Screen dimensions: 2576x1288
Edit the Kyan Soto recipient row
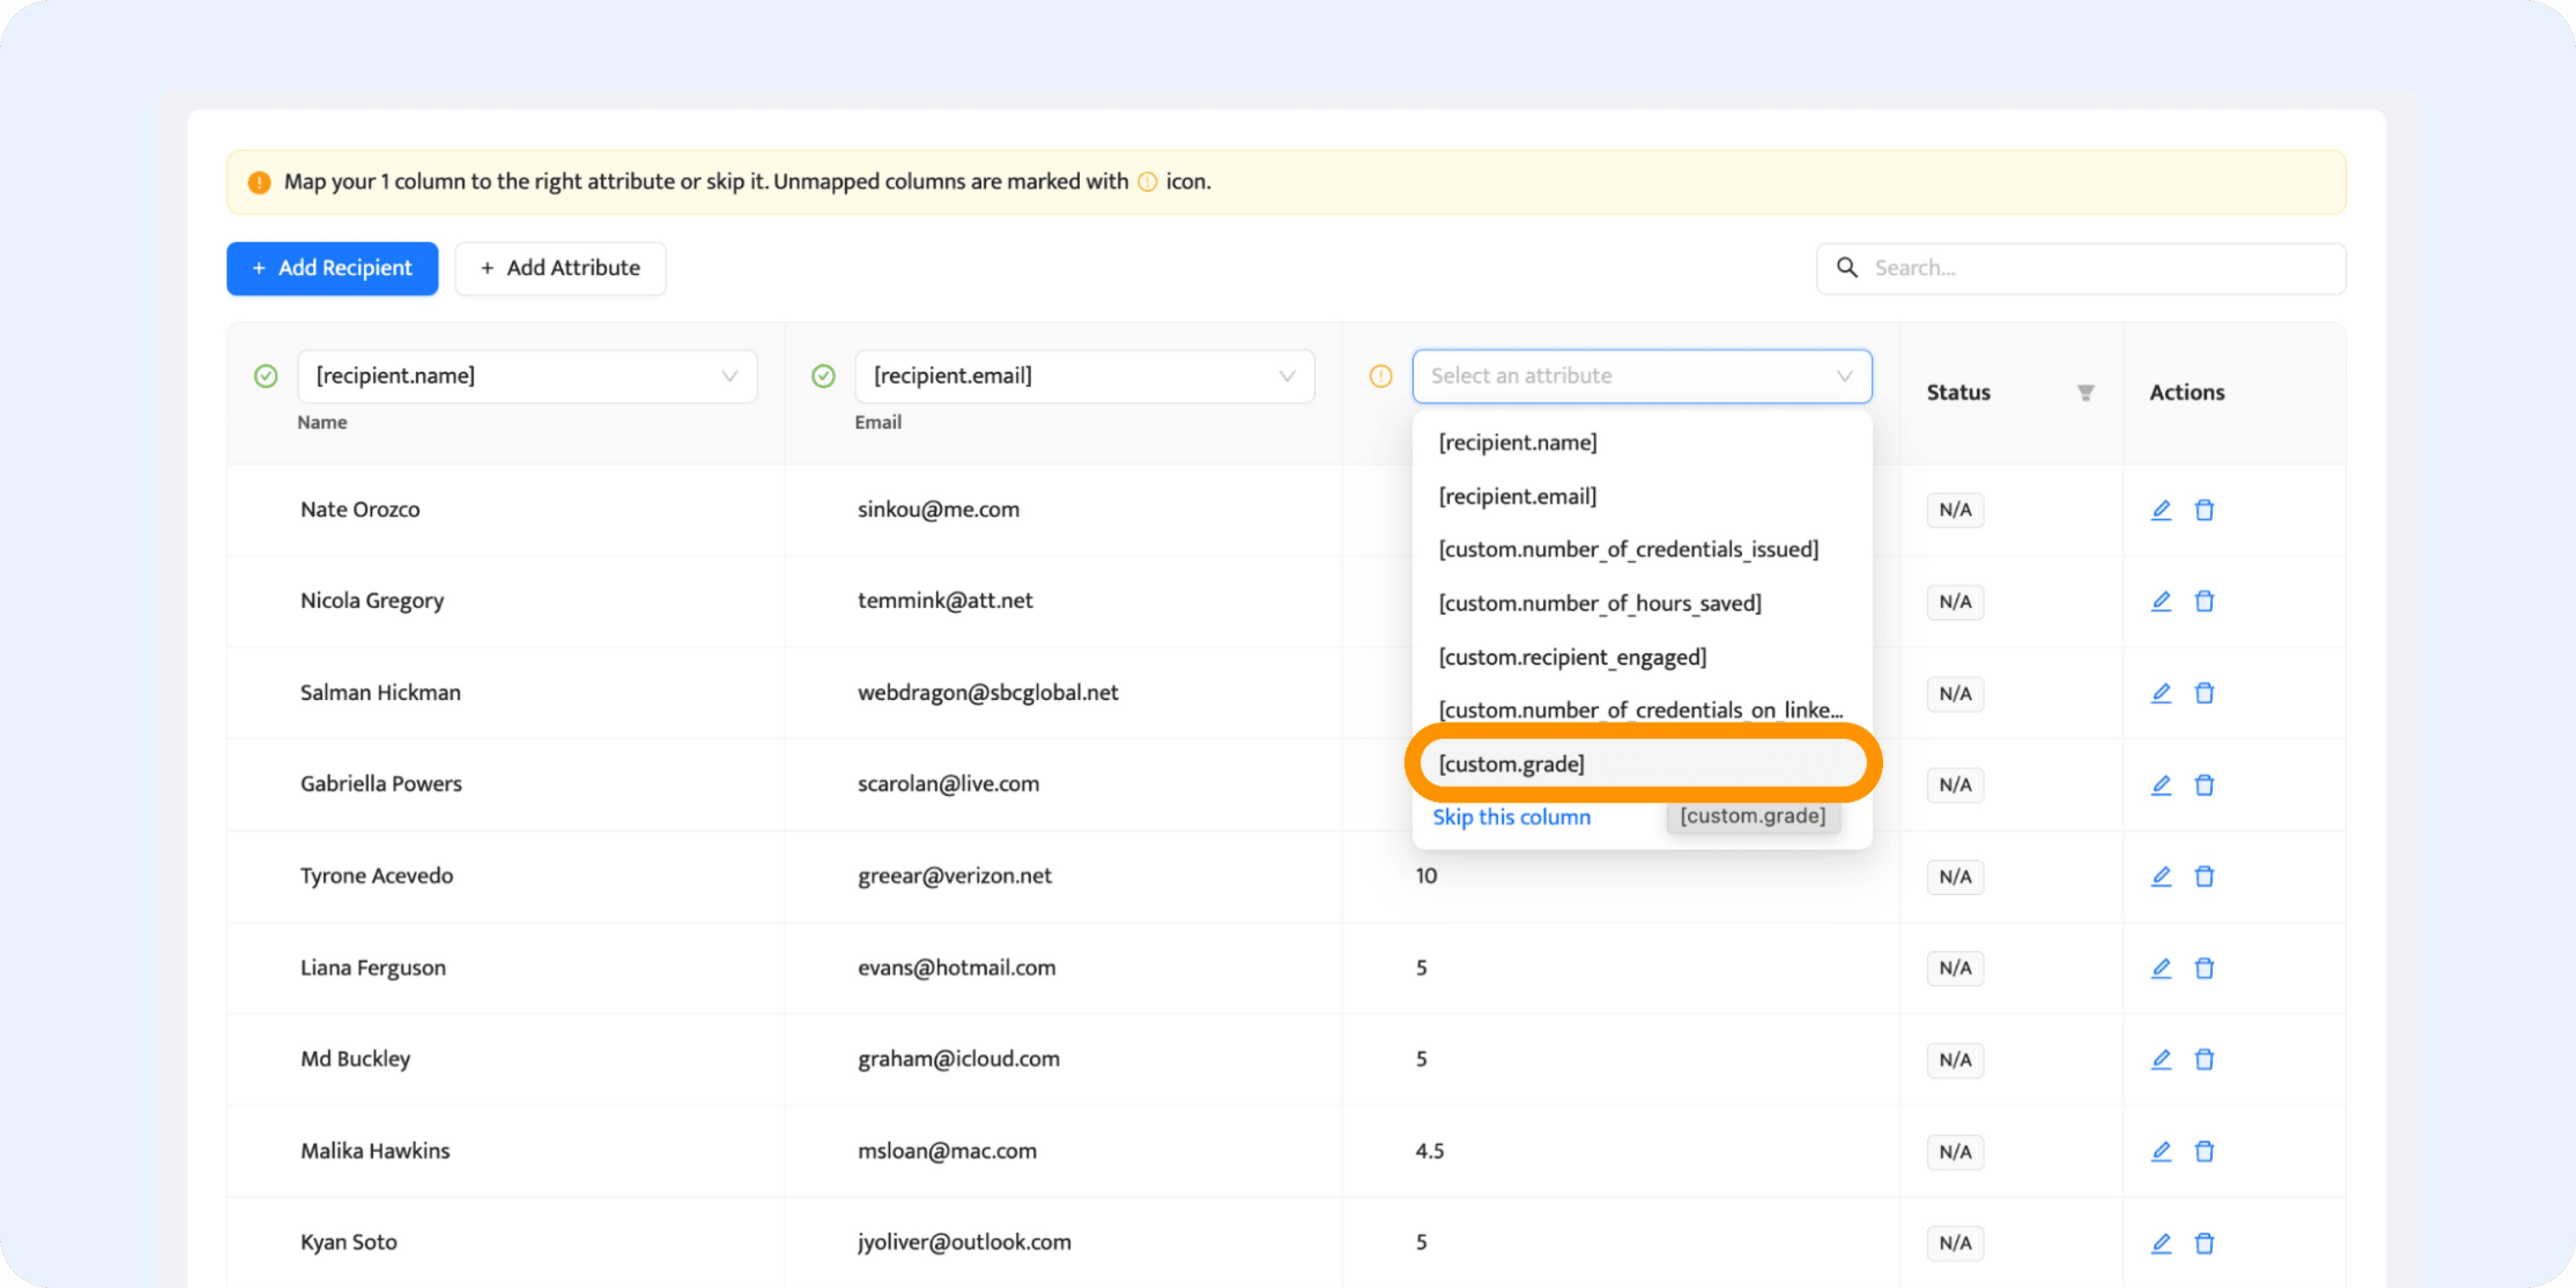tap(2161, 1243)
